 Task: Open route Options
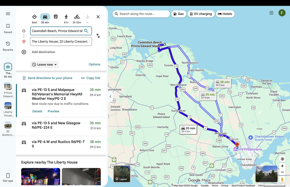click(94, 64)
